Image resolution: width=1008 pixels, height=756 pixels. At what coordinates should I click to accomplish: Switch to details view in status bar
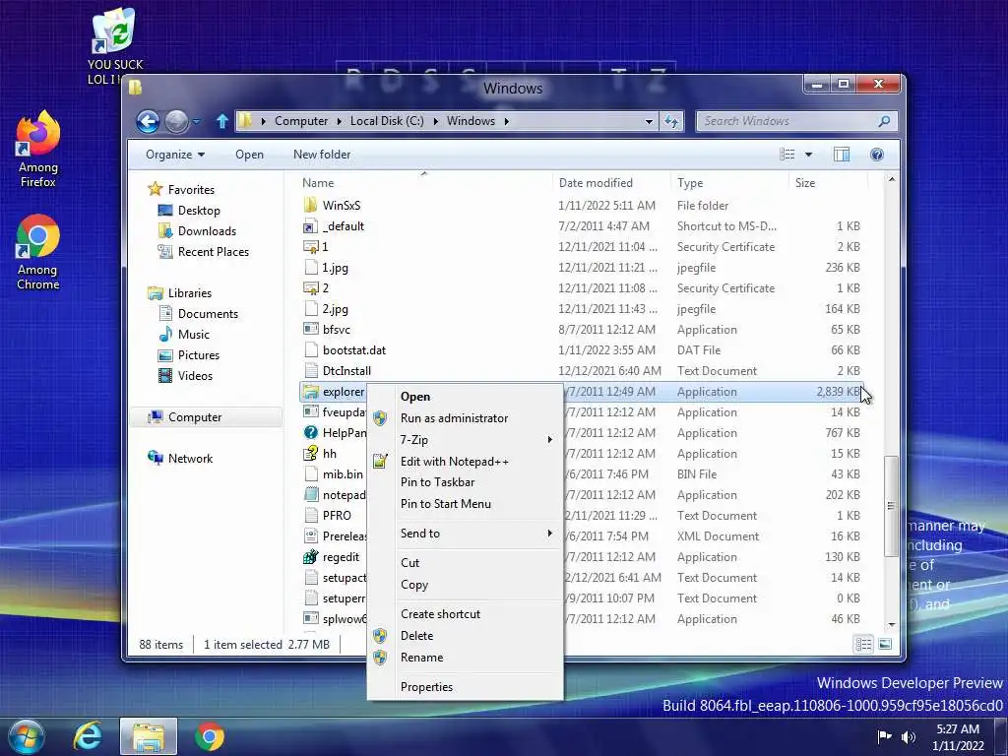pos(863,644)
